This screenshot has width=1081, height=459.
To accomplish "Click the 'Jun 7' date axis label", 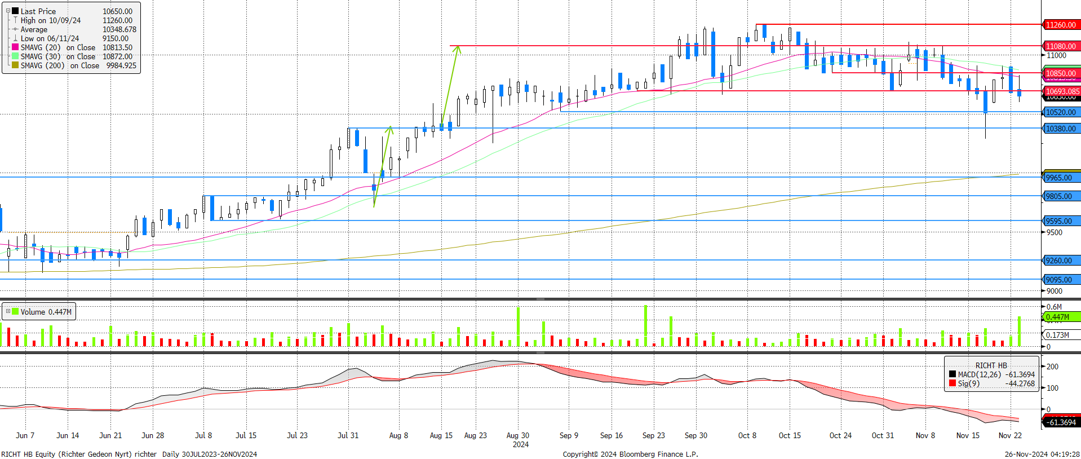I will (25, 435).
